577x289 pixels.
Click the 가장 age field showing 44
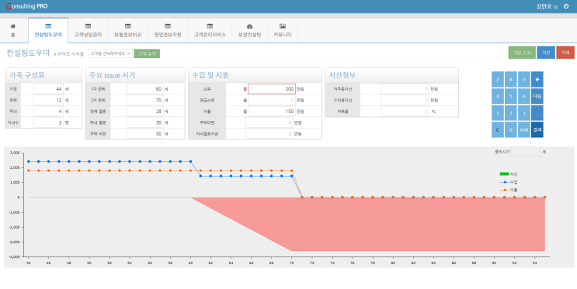[49, 89]
